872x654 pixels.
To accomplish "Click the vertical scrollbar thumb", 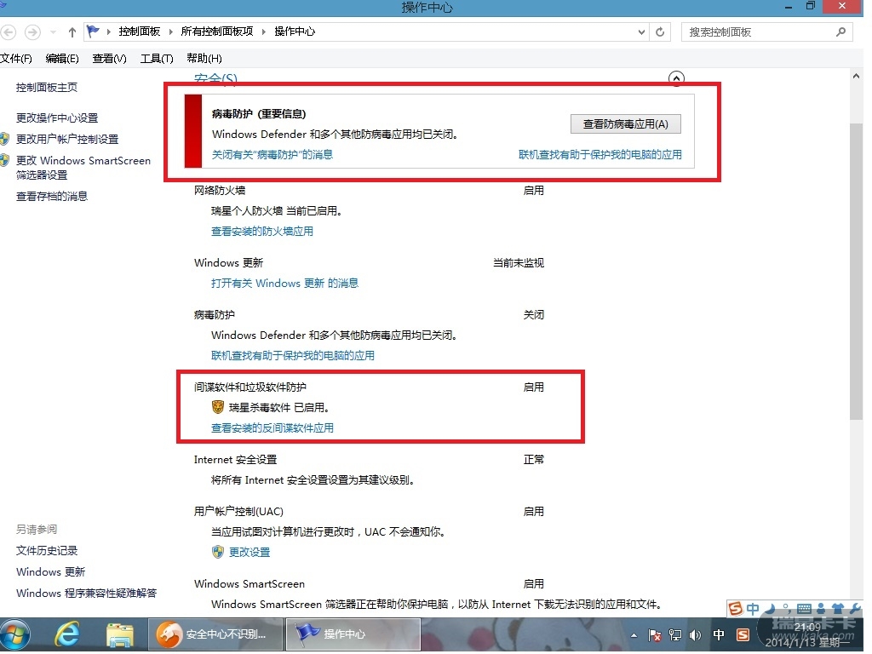I will click(856, 272).
